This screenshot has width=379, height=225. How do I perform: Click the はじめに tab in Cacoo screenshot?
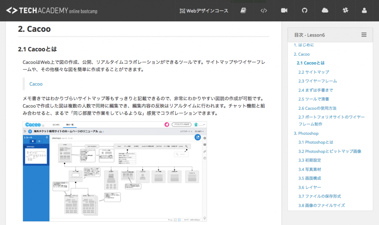[56, 125]
